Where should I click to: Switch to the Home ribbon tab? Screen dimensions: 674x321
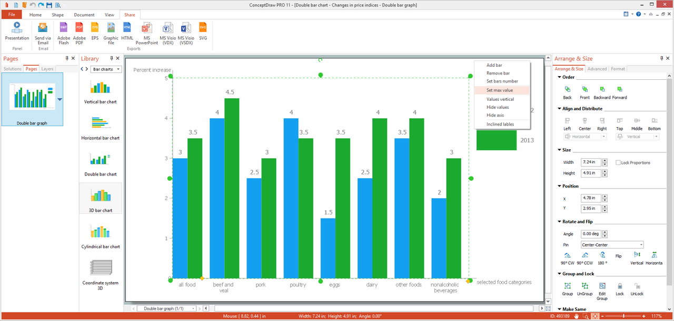pos(35,15)
